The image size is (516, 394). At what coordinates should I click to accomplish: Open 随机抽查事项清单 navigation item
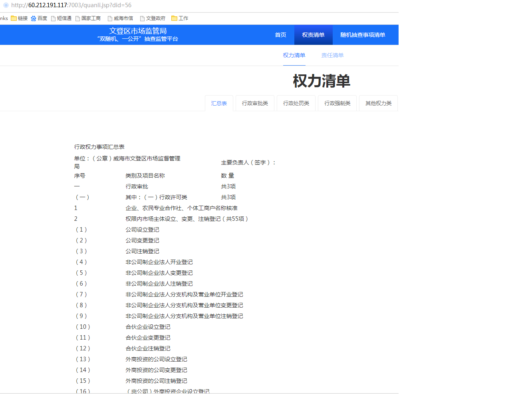point(363,35)
